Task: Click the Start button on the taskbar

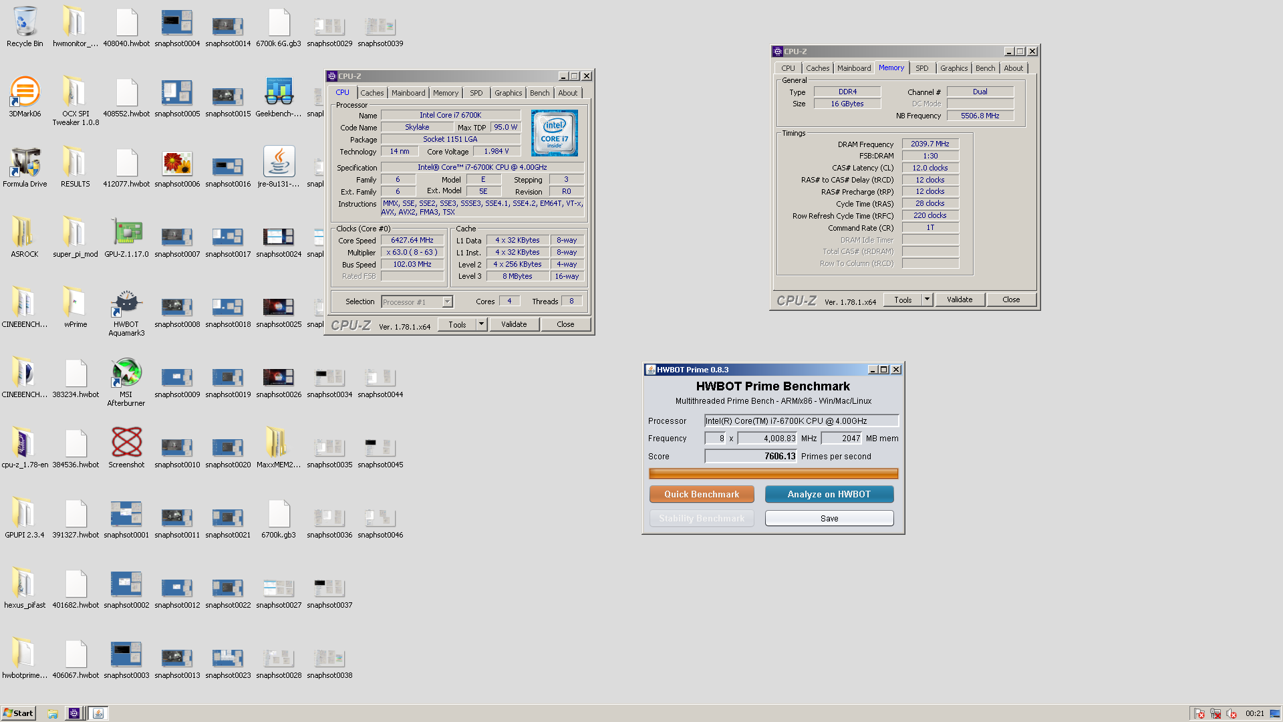Action: (18, 713)
